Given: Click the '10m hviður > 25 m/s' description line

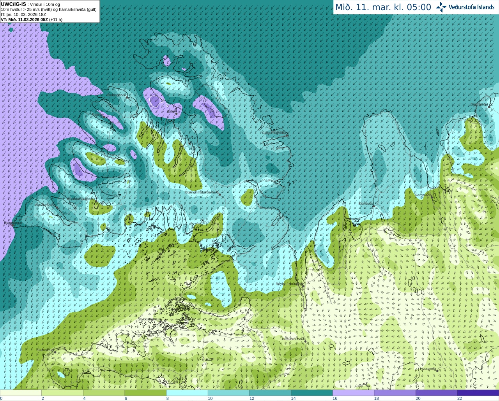Looking at the screenshot, I should pyautogui.click(x=49, y=9).
